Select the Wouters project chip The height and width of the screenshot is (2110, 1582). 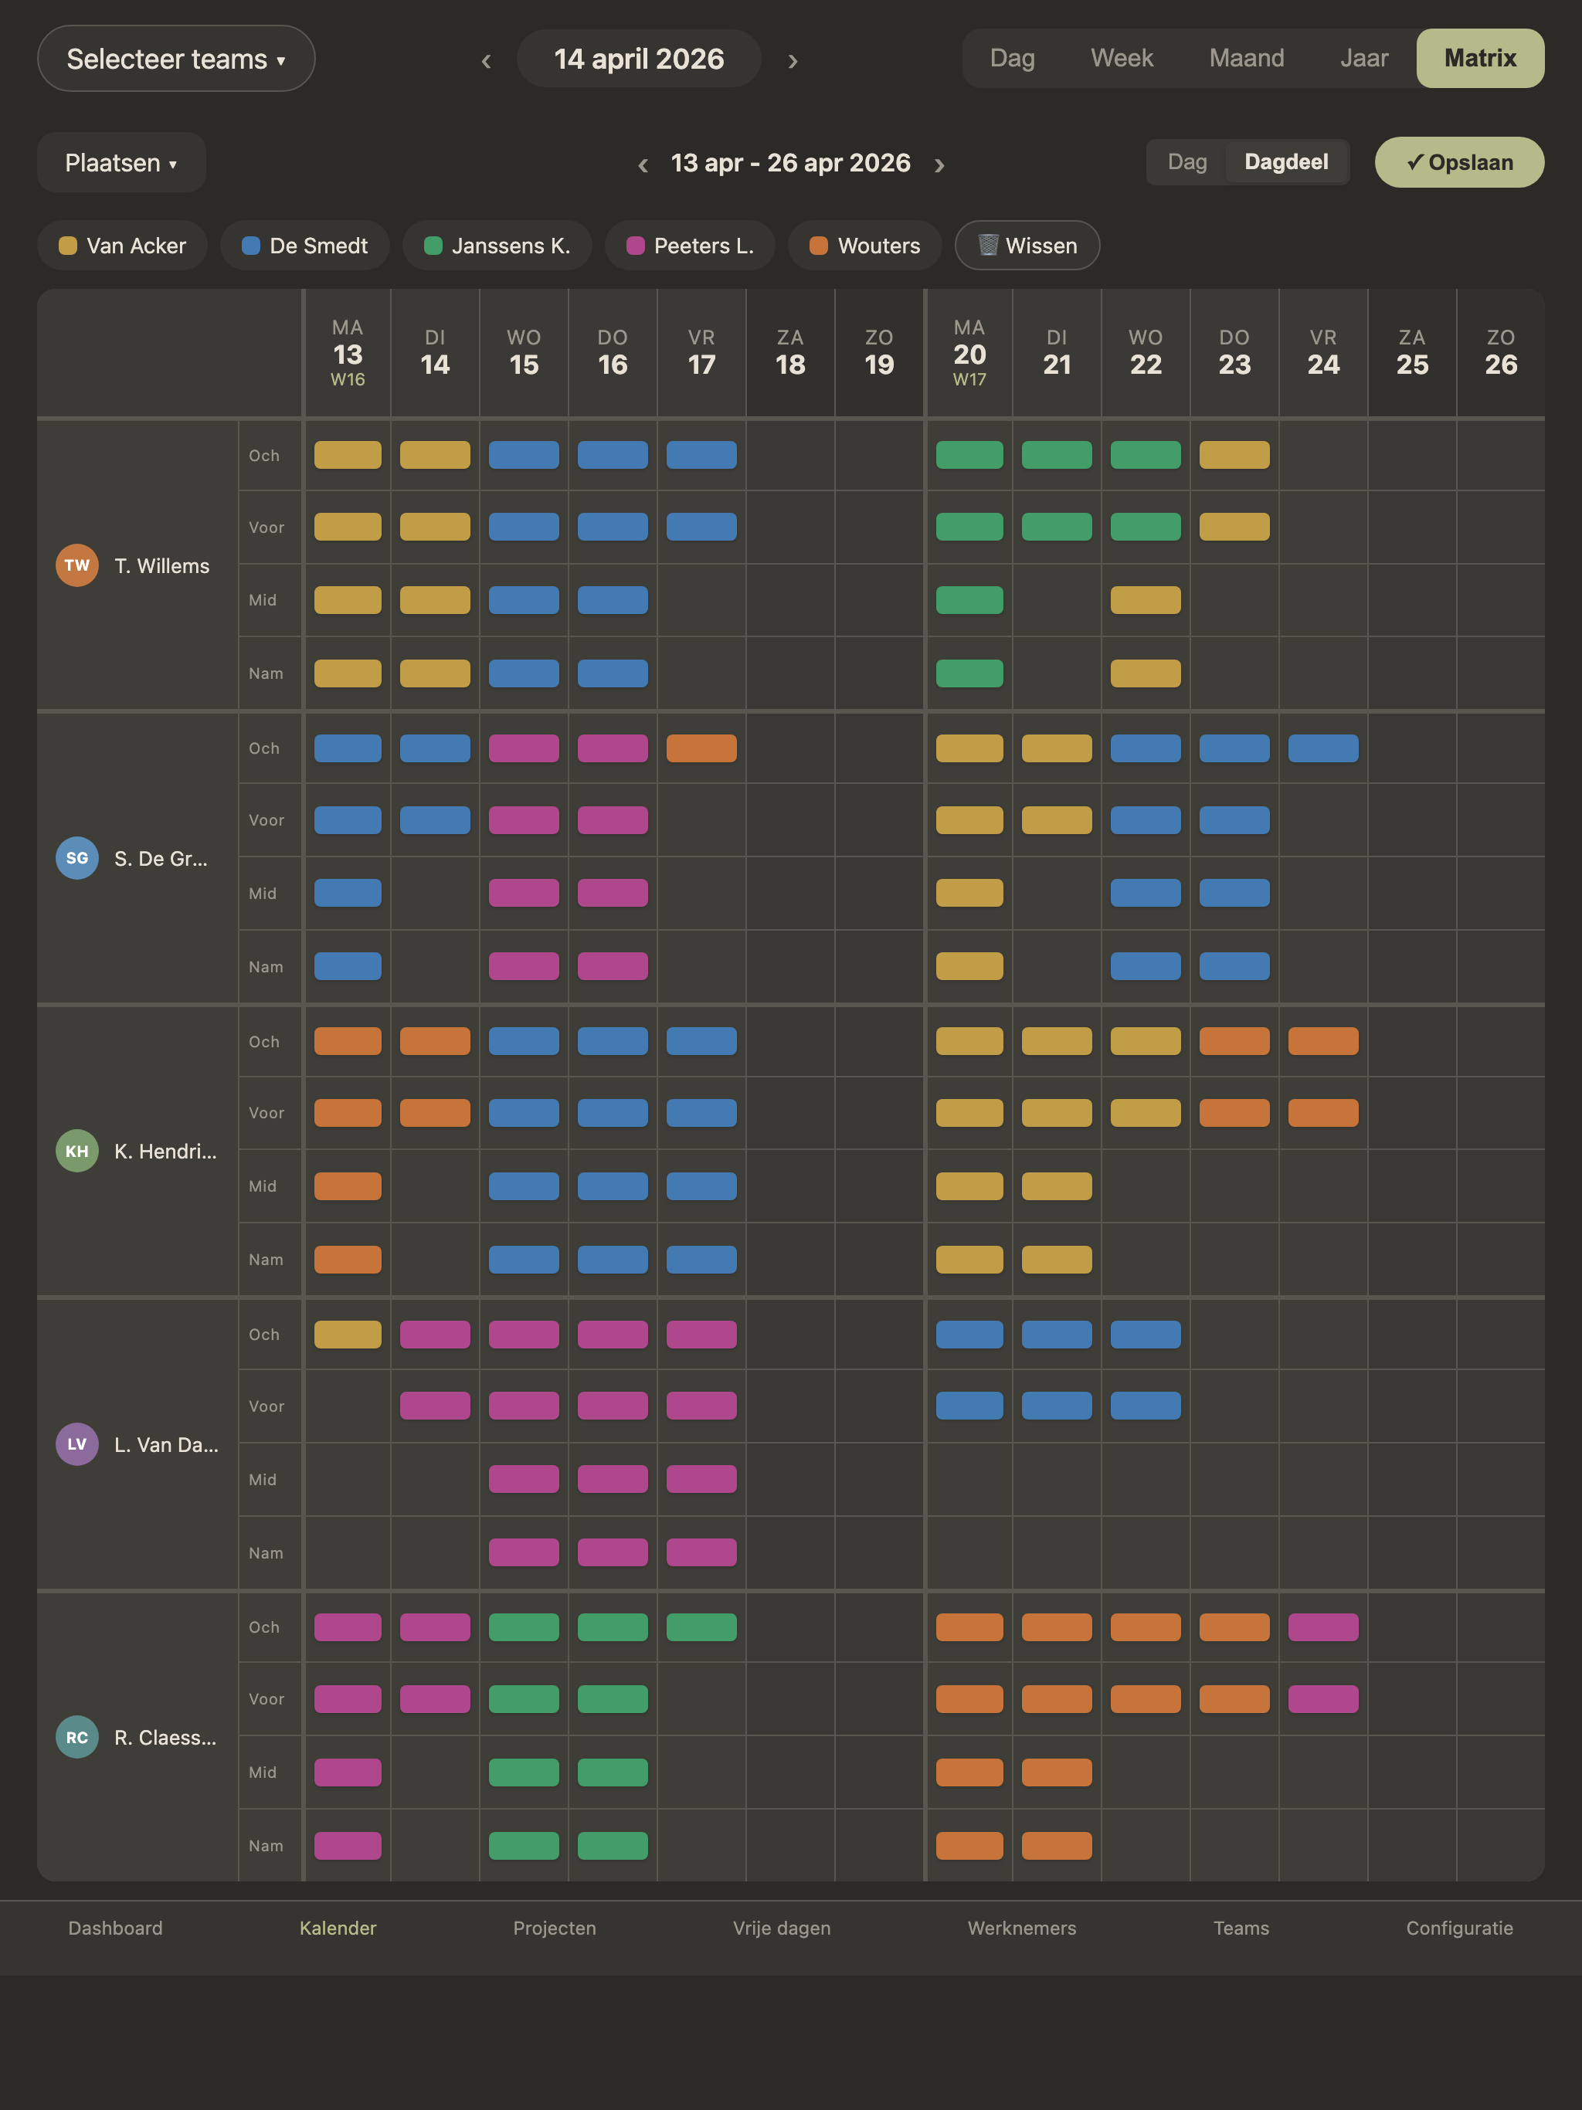[864, 246]
